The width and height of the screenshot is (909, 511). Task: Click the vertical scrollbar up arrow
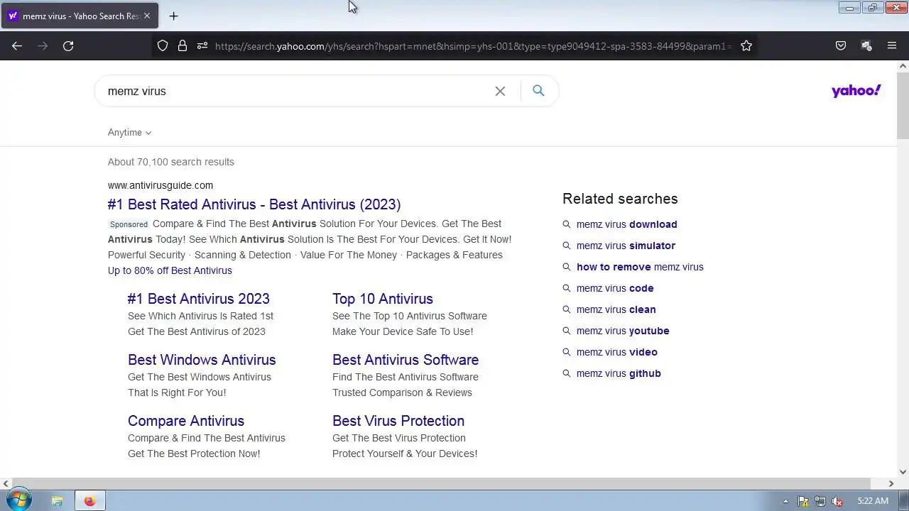tap(903, 66)
